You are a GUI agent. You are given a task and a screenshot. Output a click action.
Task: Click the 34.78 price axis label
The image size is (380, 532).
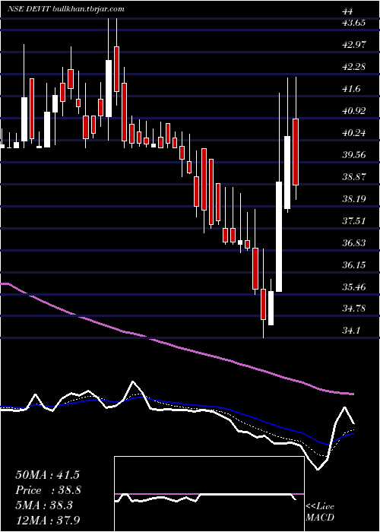[x=354, y=309]
